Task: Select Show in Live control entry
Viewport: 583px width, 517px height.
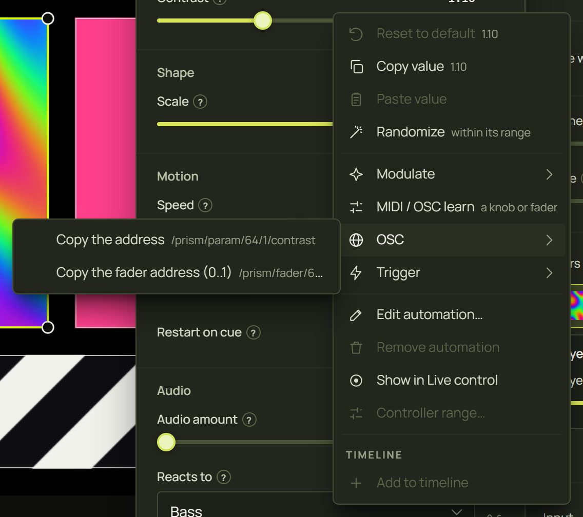Action: click(452, 381)
